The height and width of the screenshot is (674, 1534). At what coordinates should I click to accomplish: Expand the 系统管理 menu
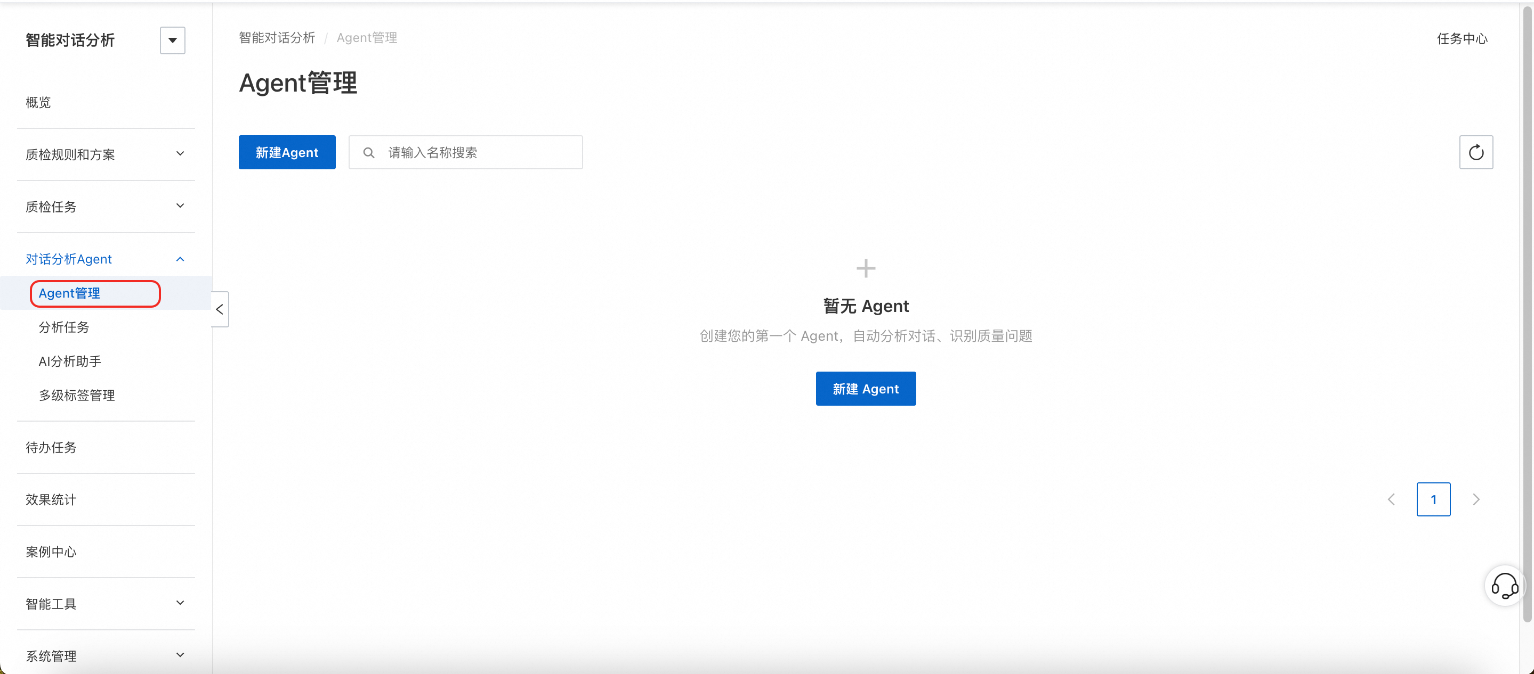point(106,655)
